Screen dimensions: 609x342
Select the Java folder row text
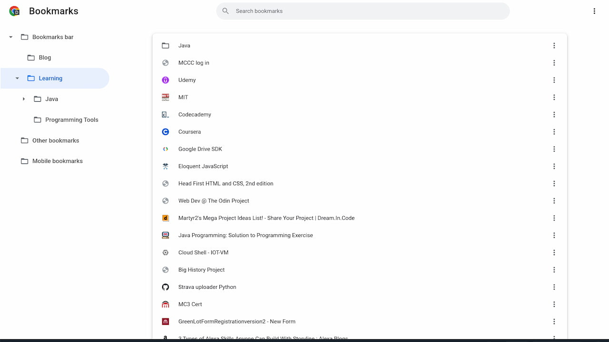pos(184,46)
